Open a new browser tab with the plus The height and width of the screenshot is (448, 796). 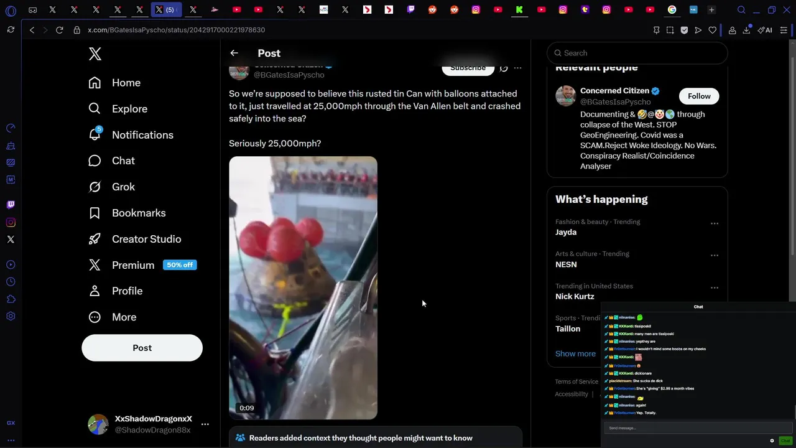pyautogui.click(x=711, y=10)
